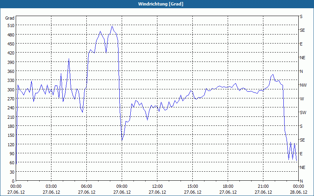Select the y-axis value 60
Screen dimensions: 314x196
pyautogui.click(x=12, y=163)
